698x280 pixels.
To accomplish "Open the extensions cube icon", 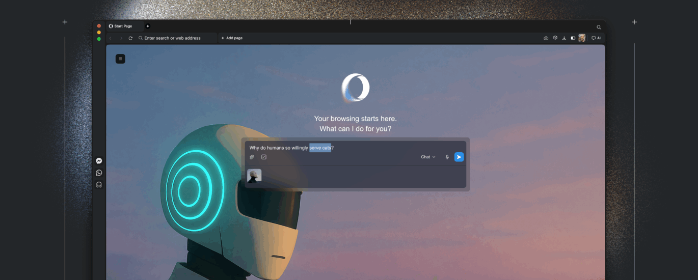I will (555, 38).
